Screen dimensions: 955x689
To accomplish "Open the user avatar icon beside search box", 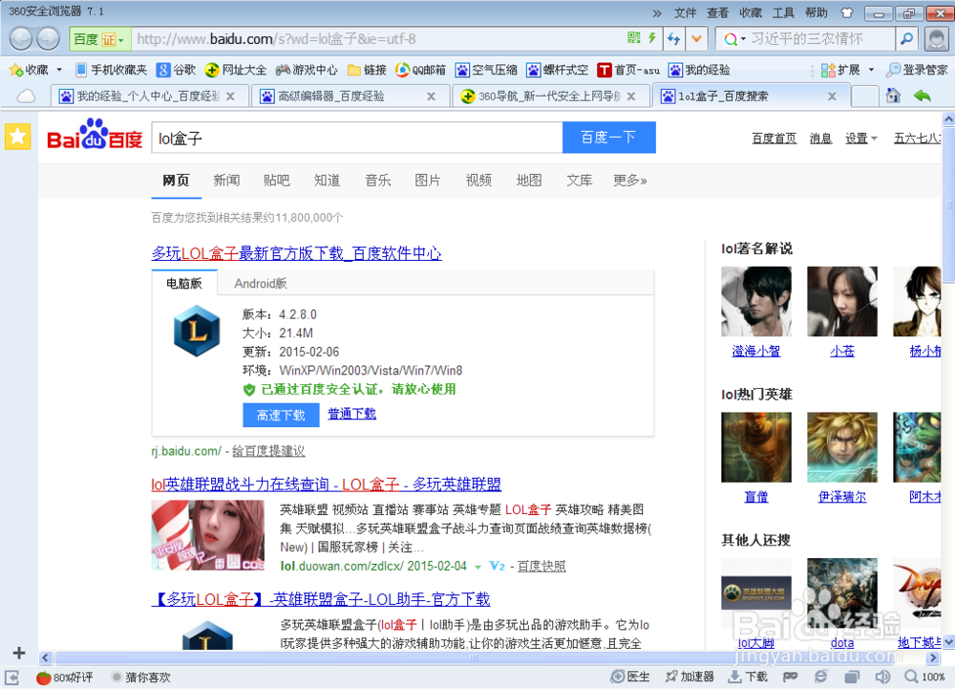I will point(937,39).
